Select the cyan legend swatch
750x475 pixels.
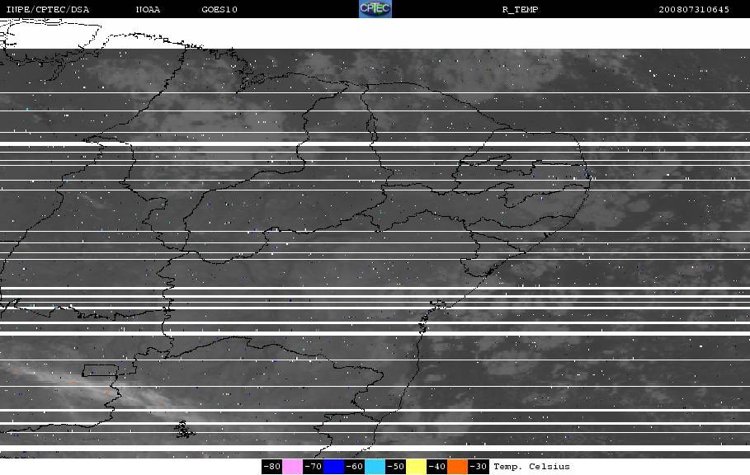tap(375, 467)
